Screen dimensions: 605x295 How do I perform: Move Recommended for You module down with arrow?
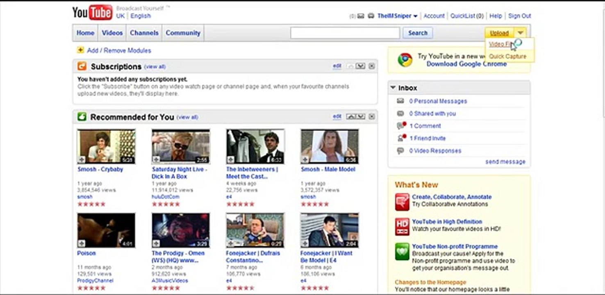(360, 117)
